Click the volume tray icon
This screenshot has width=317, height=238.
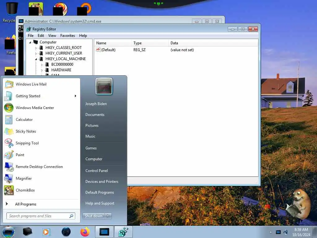[x=286, y=232]
